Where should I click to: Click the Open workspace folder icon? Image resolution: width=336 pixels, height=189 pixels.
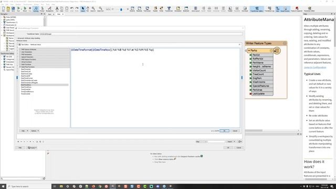point(8,9)
